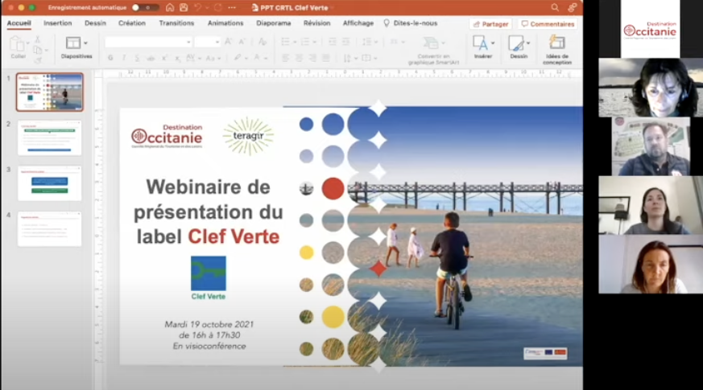Click the Home icon in title bar

[169, 7]
